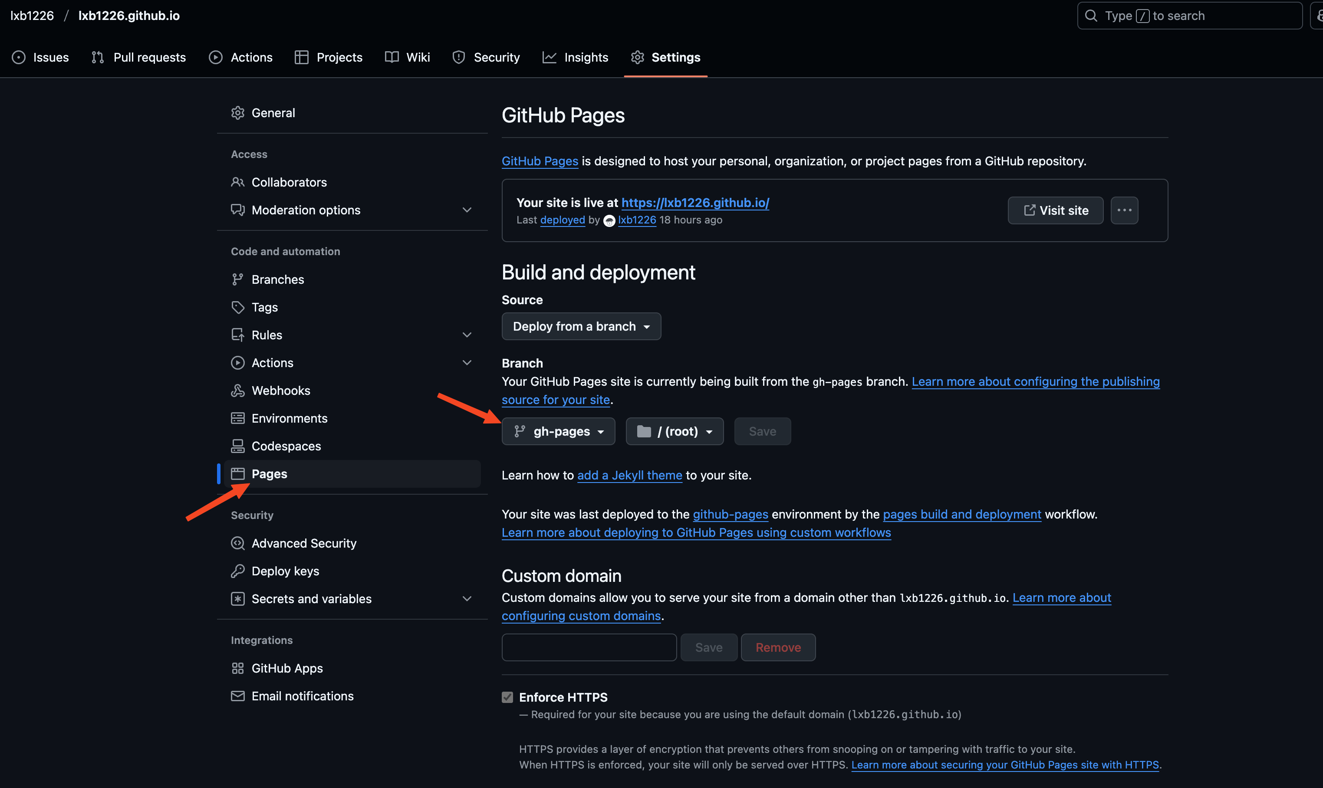Open the https://lxb1226.github.io/ live link
The width and height of the screenshot is (1323, 788).
(695, 202)
